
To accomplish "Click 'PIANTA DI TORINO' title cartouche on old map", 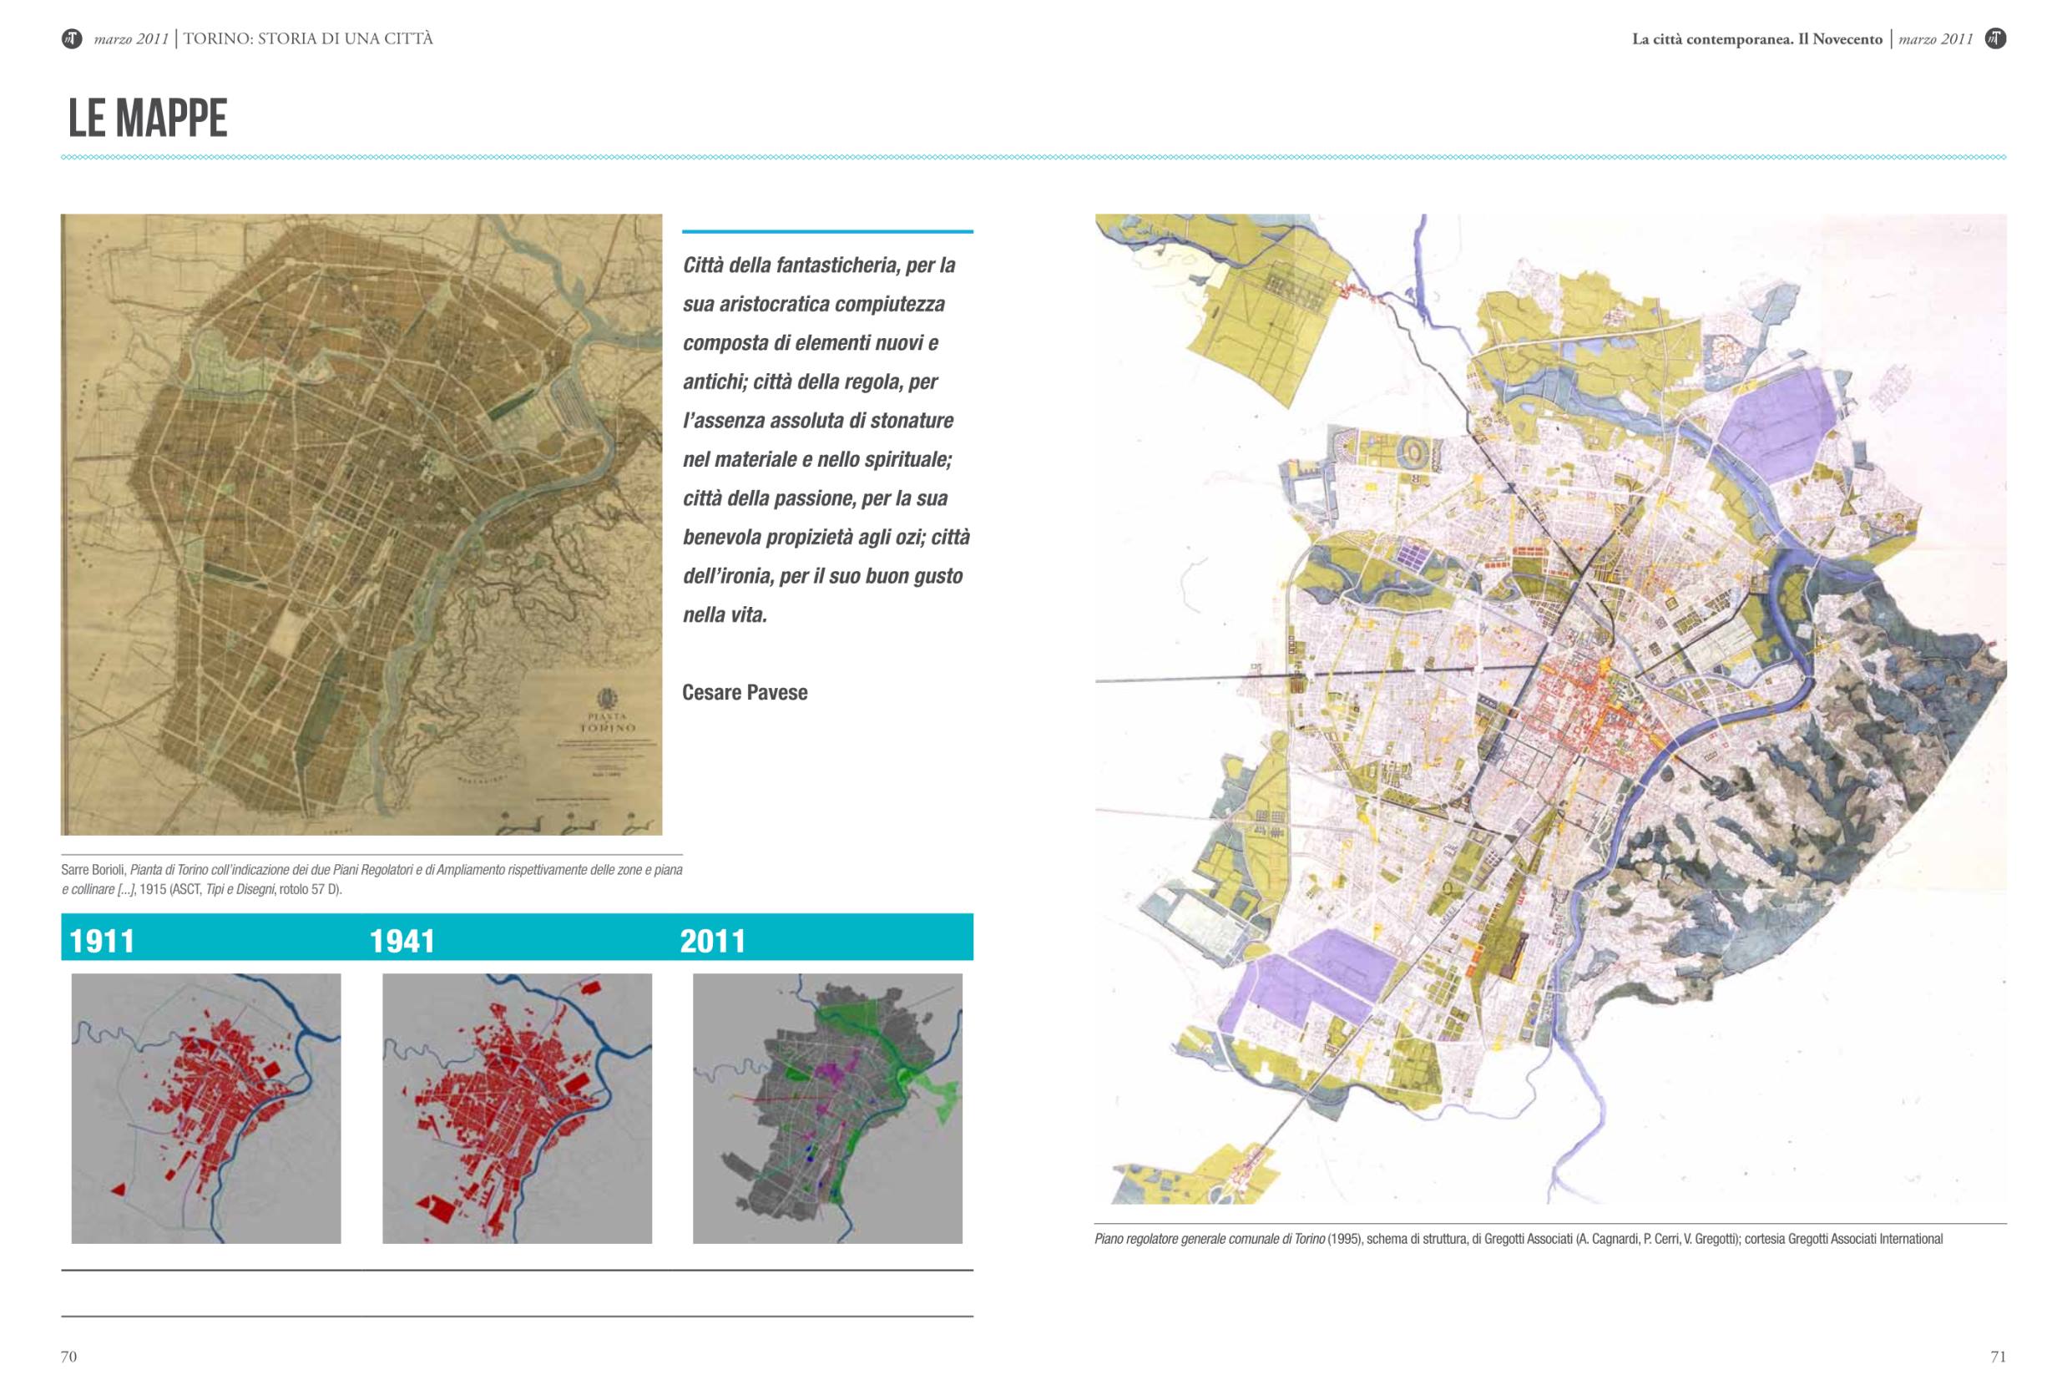I will (608, 720).
